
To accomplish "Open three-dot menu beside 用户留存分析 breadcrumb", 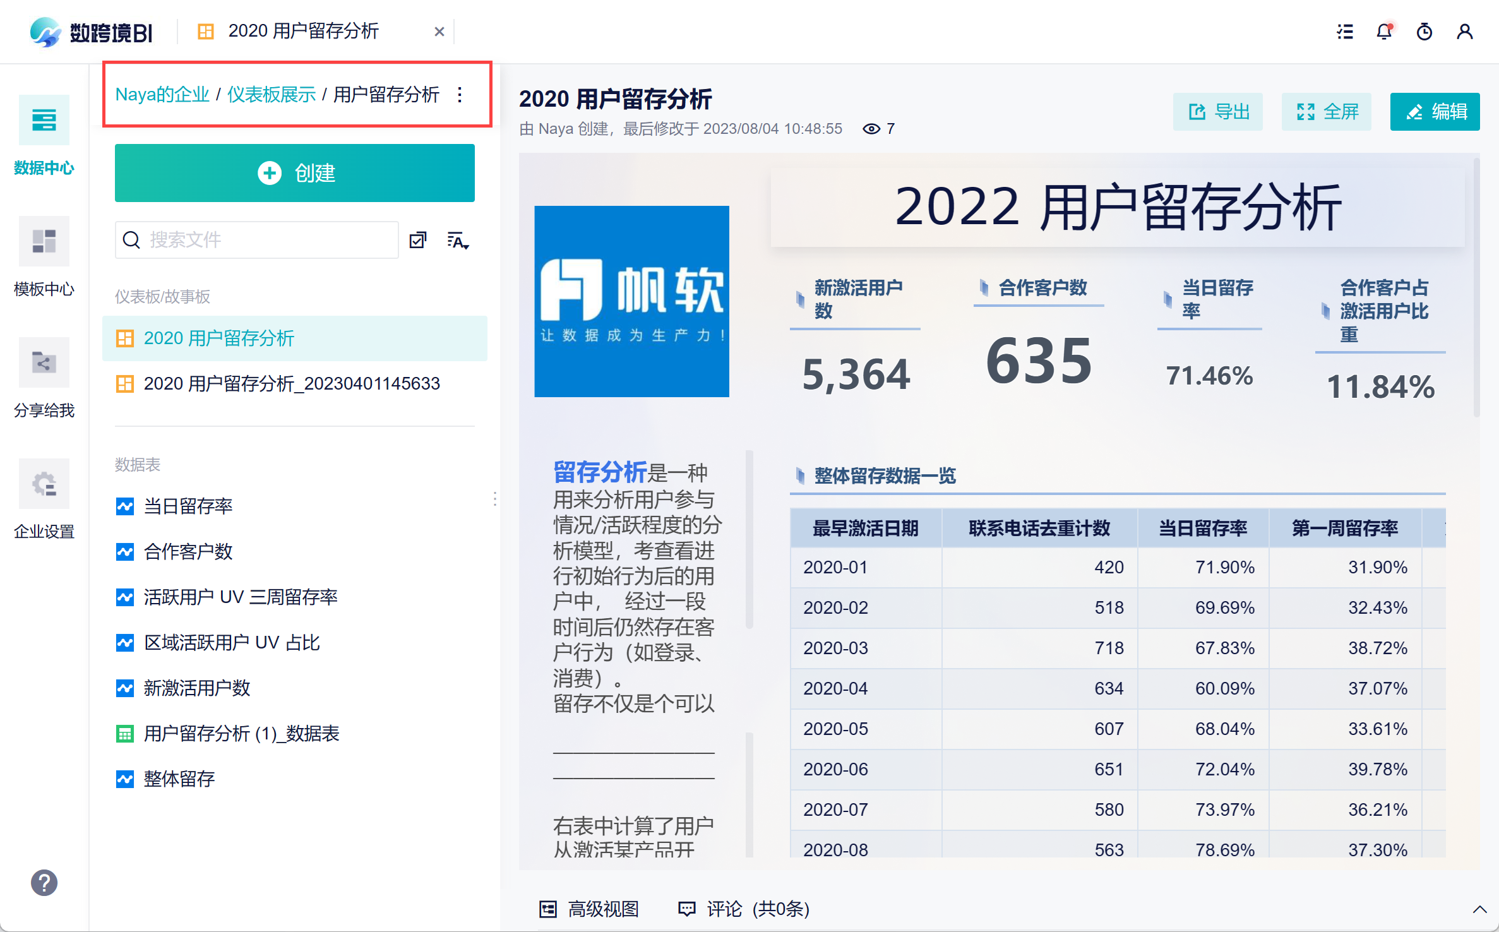I will [x=460, y=95].
